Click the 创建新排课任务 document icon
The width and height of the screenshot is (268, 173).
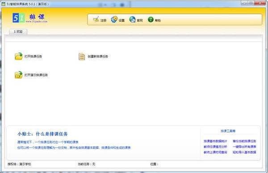[82, 57]
